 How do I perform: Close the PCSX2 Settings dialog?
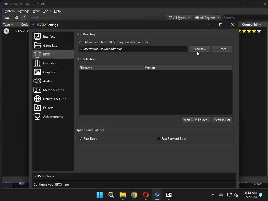[233, 25]
